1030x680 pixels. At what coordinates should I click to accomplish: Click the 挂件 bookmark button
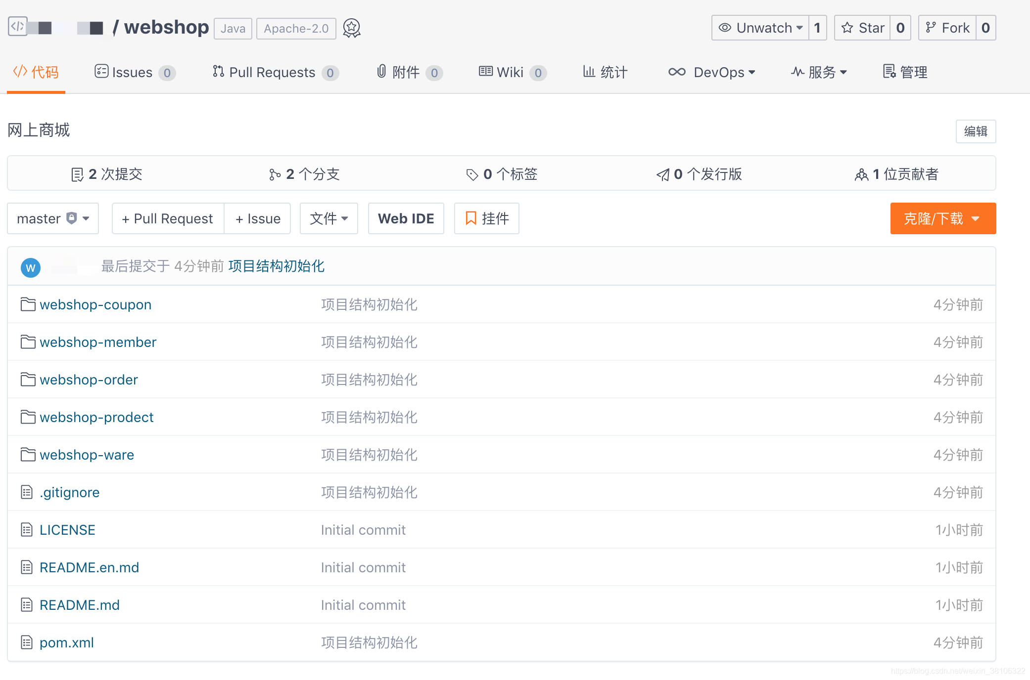point(486,218)
